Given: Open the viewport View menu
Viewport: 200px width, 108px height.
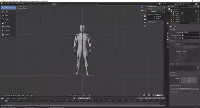Looking at the screenshot, I should click(19, 95).
